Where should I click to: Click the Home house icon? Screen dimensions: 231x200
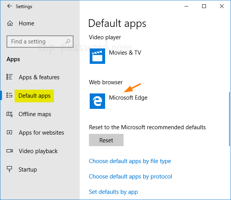pyautogui.click(x=10, y=23)
